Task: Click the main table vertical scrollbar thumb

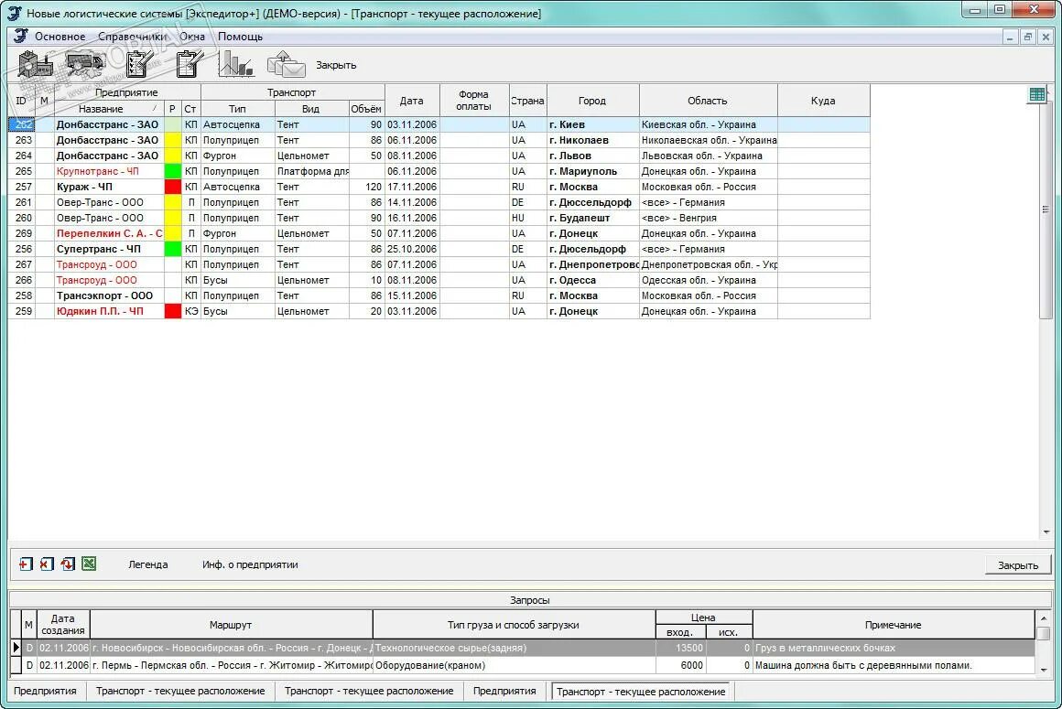Action: coord(1046,209)
